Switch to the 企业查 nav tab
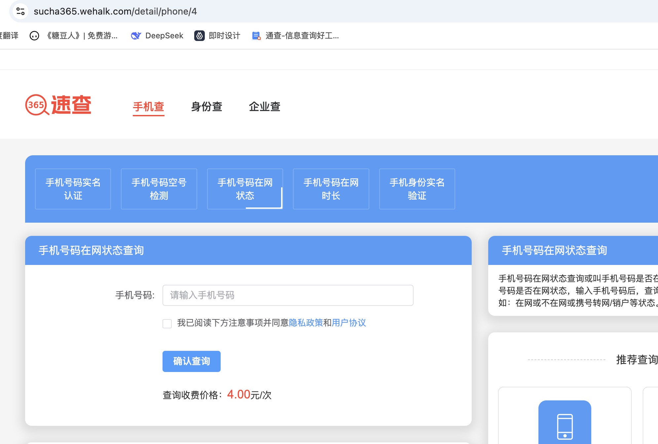This screenshot has height=444, width=658. 264,107
